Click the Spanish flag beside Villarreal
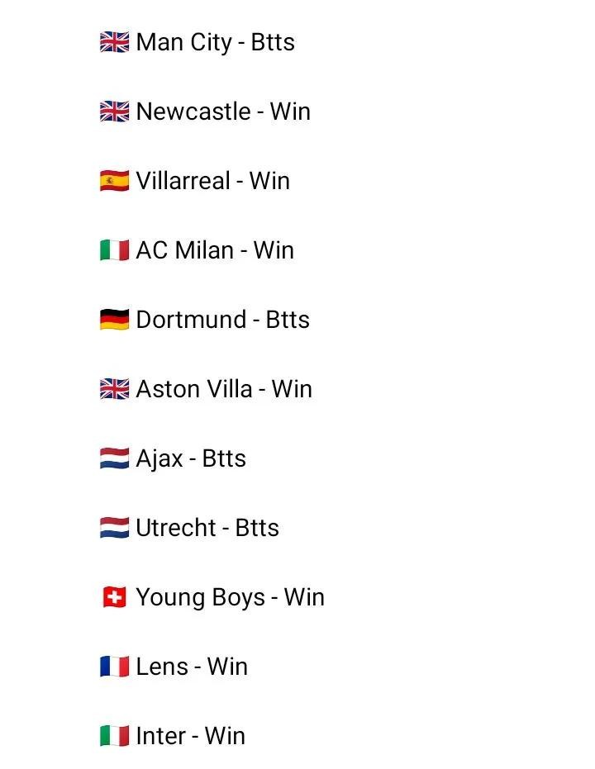The height and width of the screenshot is (769, 595). click(114, 181)
